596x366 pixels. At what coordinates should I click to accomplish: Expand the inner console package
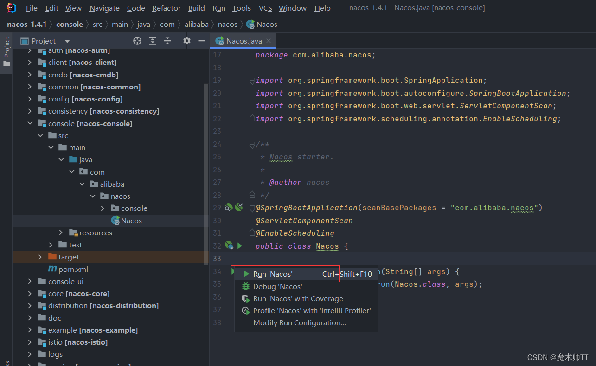pos(103,208)
